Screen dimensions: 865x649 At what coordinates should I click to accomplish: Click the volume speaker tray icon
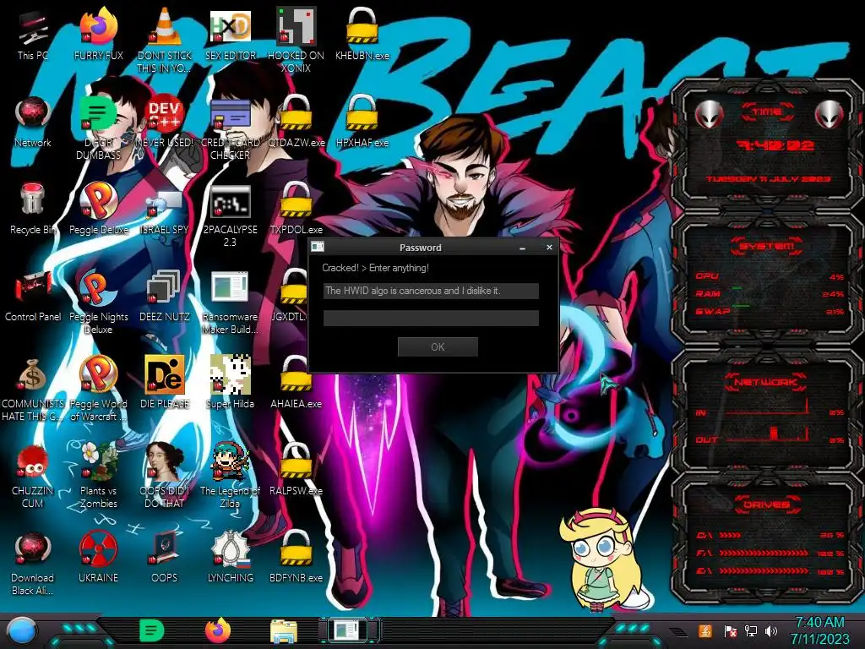tap(771, 630)
